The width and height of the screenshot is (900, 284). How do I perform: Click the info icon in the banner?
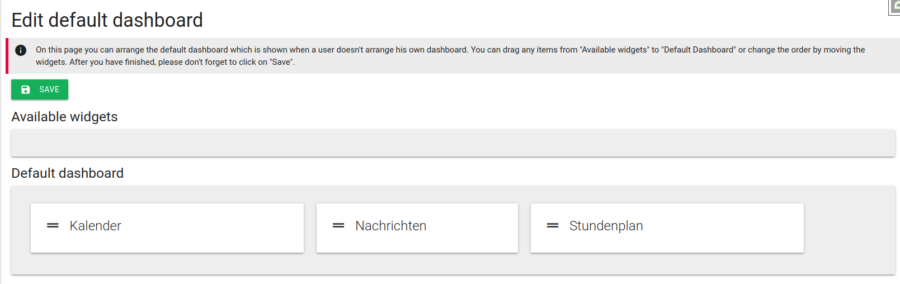click(x=21, y=50)
